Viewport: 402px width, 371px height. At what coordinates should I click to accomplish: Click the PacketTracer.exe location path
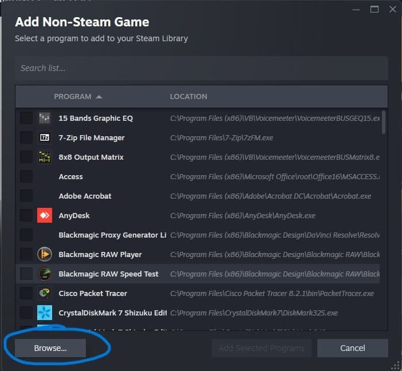tap(272, 294)
